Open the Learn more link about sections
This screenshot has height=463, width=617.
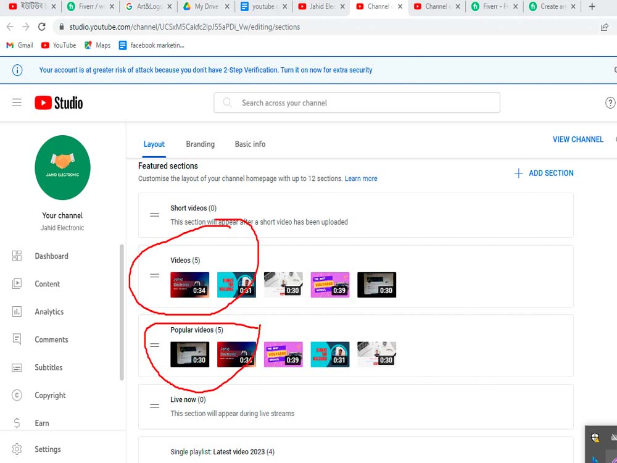point(361,178)
